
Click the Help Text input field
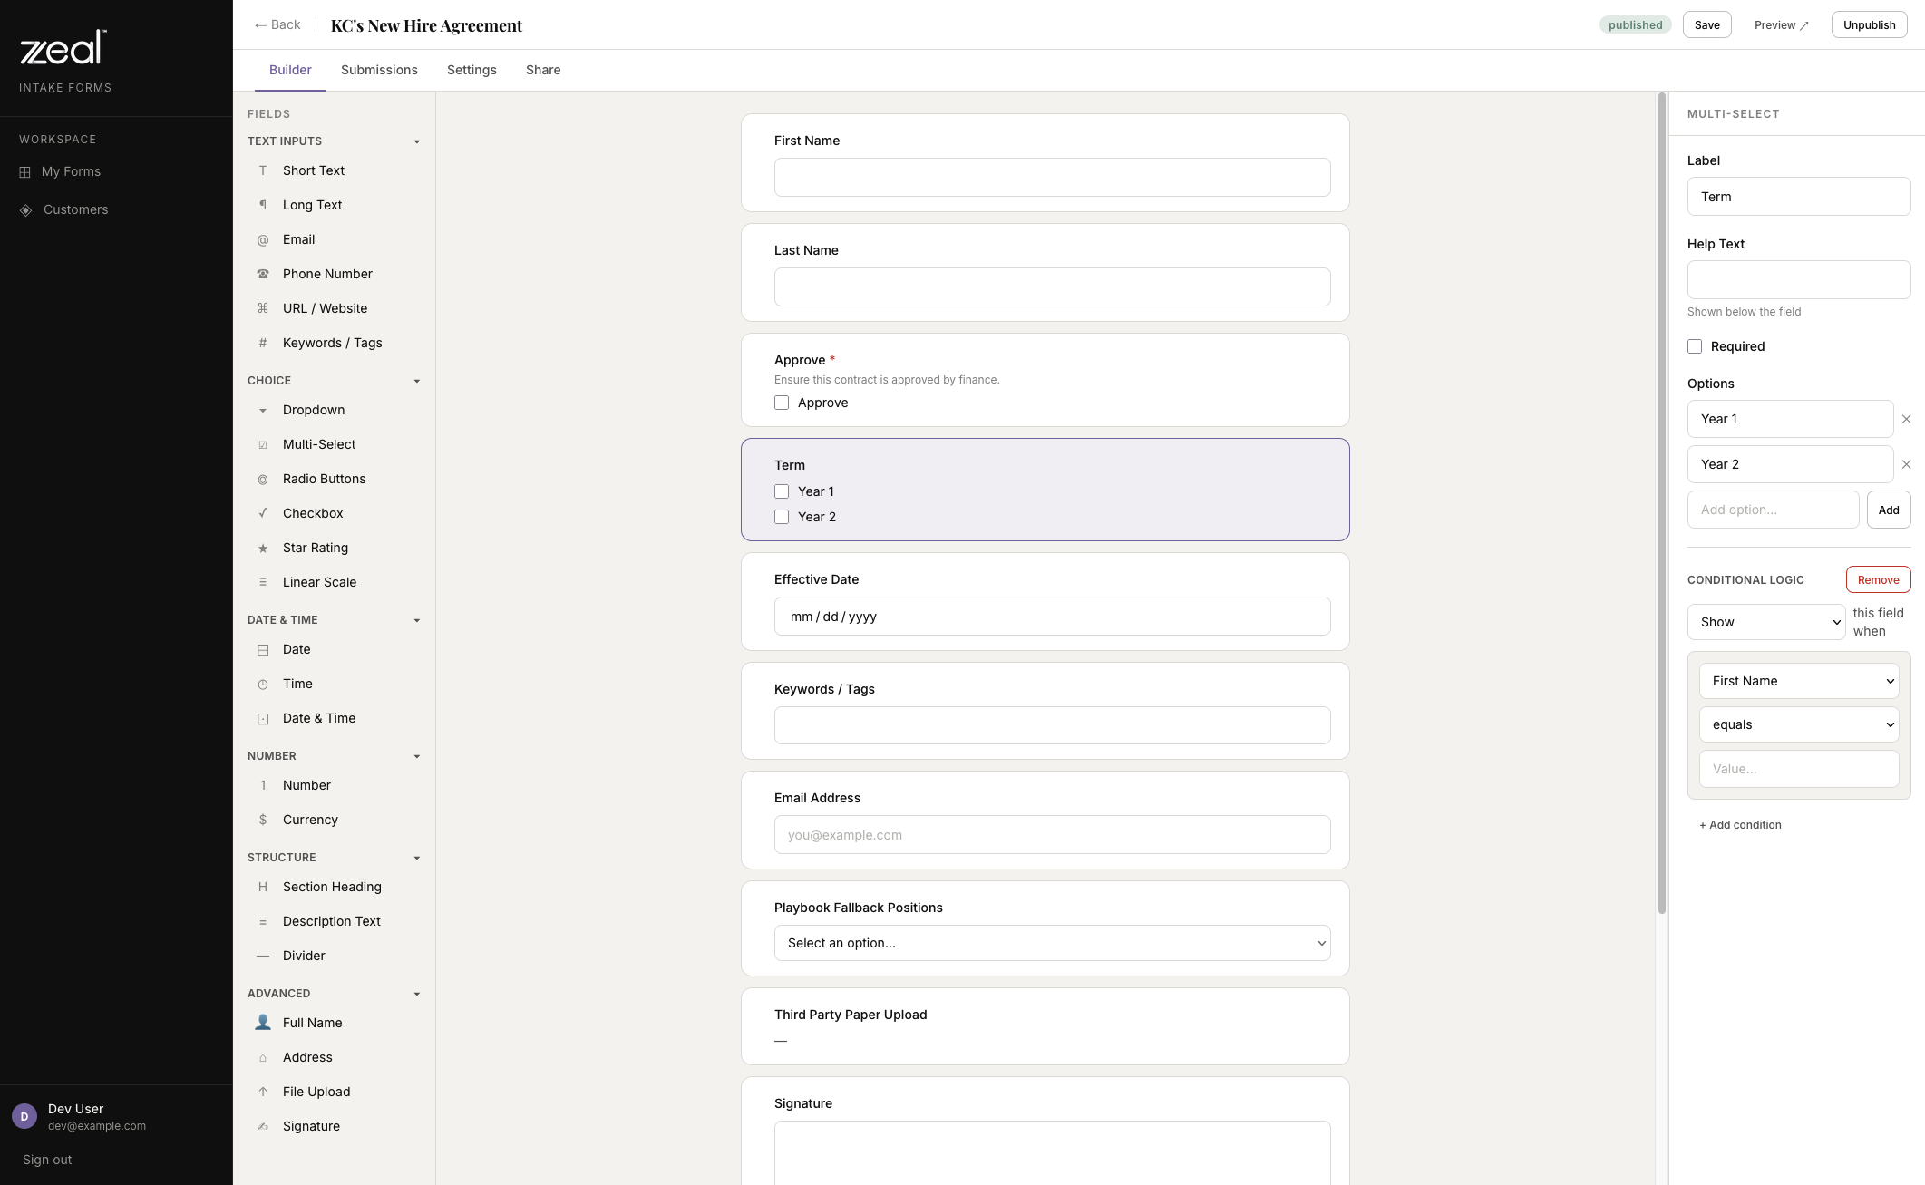point(1798,279)
